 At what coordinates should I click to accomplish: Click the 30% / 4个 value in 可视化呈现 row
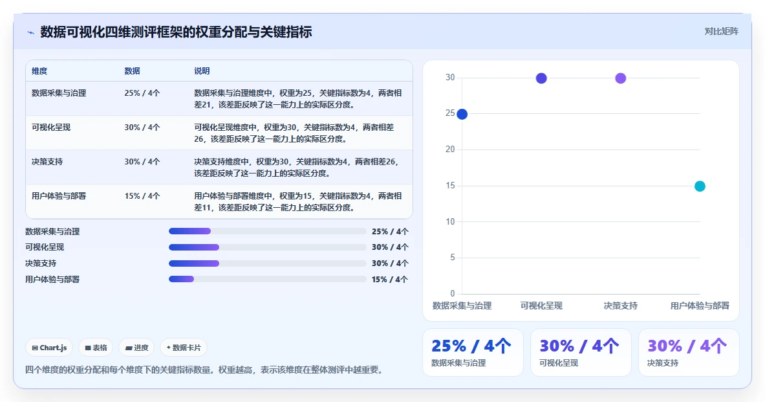(x=142, y=127)
